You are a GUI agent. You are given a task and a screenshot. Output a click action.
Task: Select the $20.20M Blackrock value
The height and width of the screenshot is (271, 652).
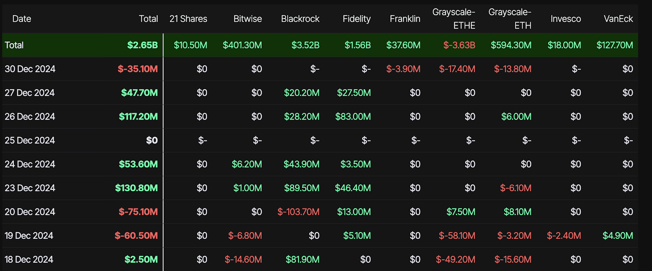[x=302, y=93]
